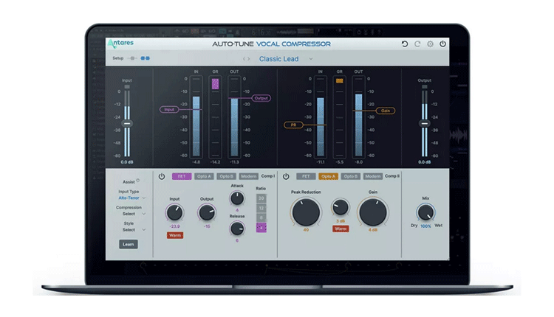The image size is (554, 317).
Task: Open the settings gear icon
Action: 431,44
